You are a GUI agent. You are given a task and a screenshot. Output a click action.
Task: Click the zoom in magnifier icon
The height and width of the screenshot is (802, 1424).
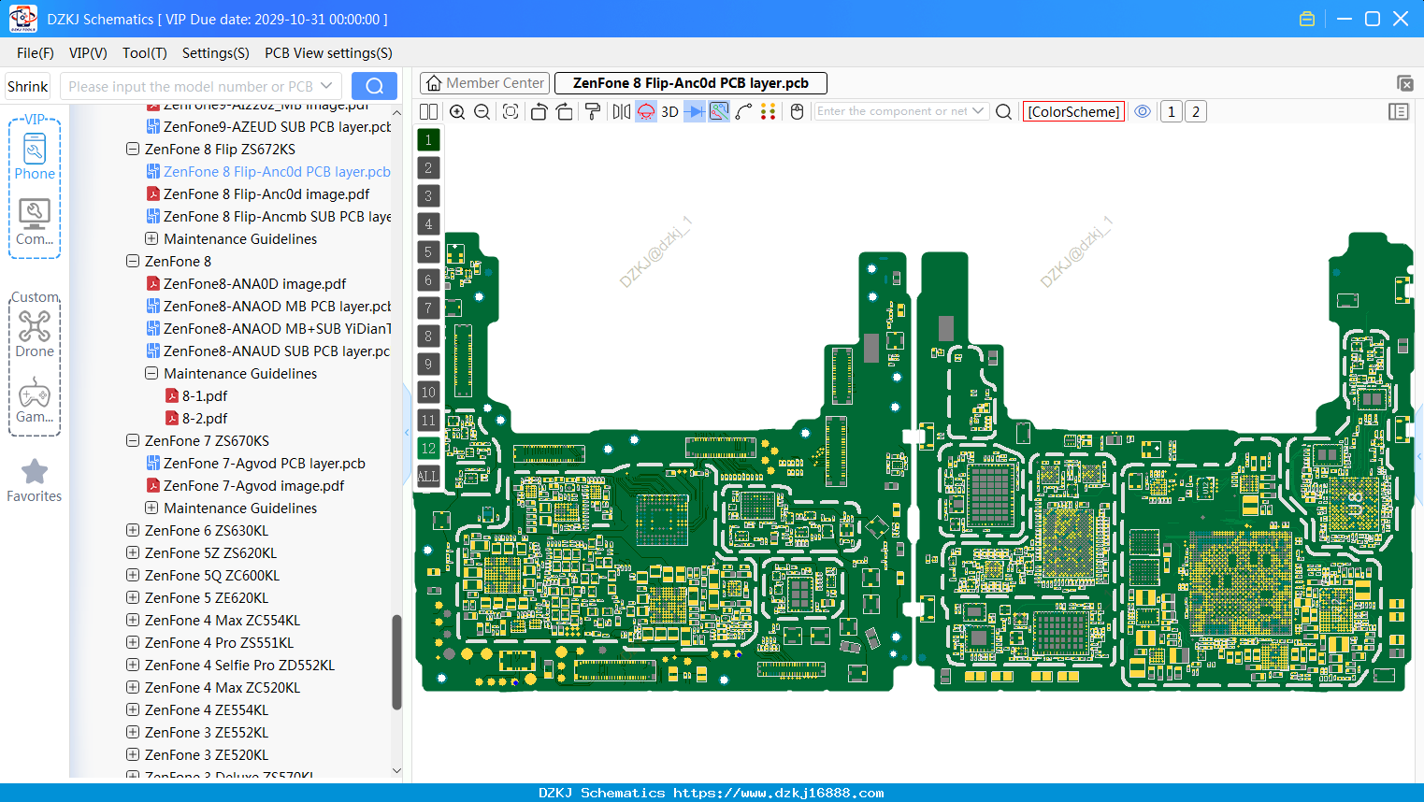coord(457,111)
